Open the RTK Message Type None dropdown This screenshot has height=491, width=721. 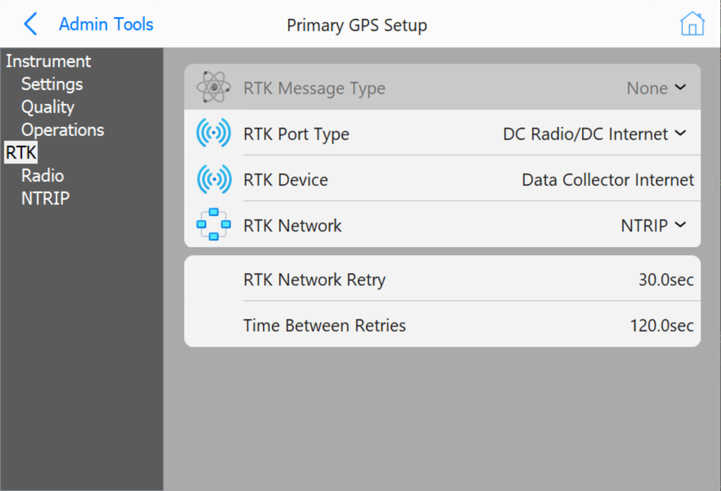[656, 88]
